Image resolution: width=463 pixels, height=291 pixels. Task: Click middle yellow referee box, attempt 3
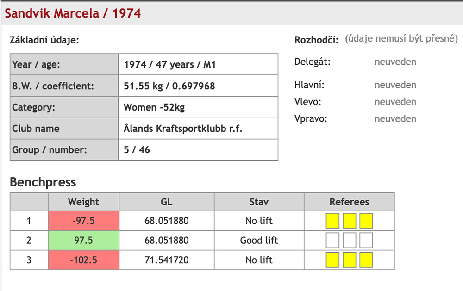[x=349, y=260]
